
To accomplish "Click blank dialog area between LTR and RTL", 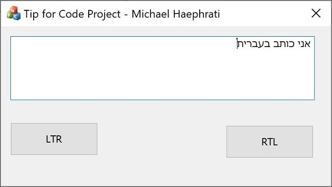I will (x=162, y=140).
